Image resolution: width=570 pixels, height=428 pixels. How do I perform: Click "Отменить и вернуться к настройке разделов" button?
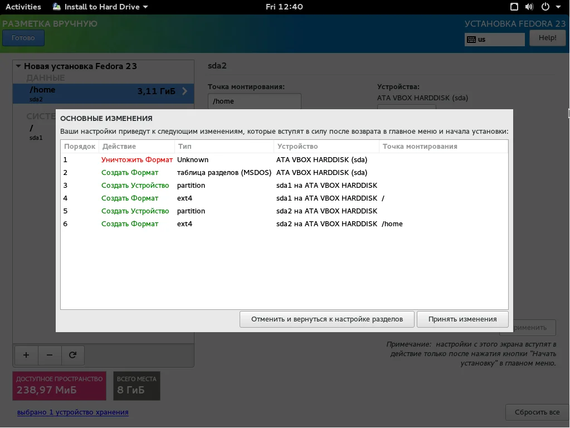[x=327, y=319]
